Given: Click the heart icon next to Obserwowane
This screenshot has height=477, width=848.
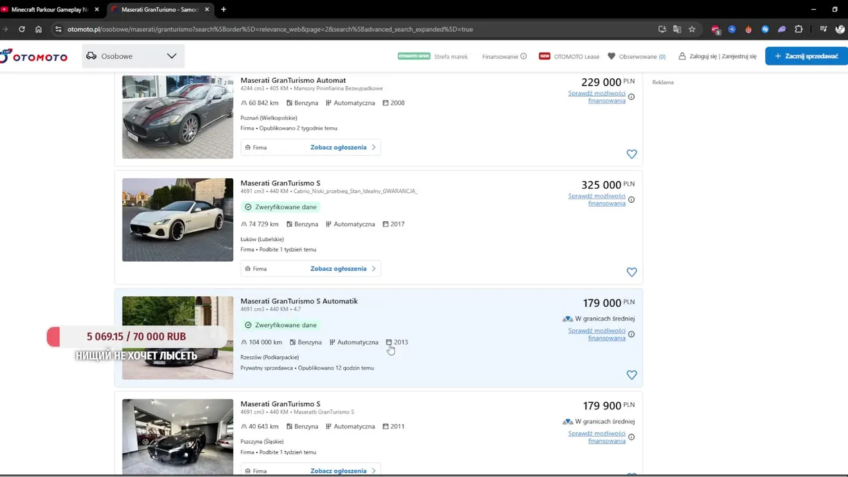Looking at the screenshot, I should (611, 56).
